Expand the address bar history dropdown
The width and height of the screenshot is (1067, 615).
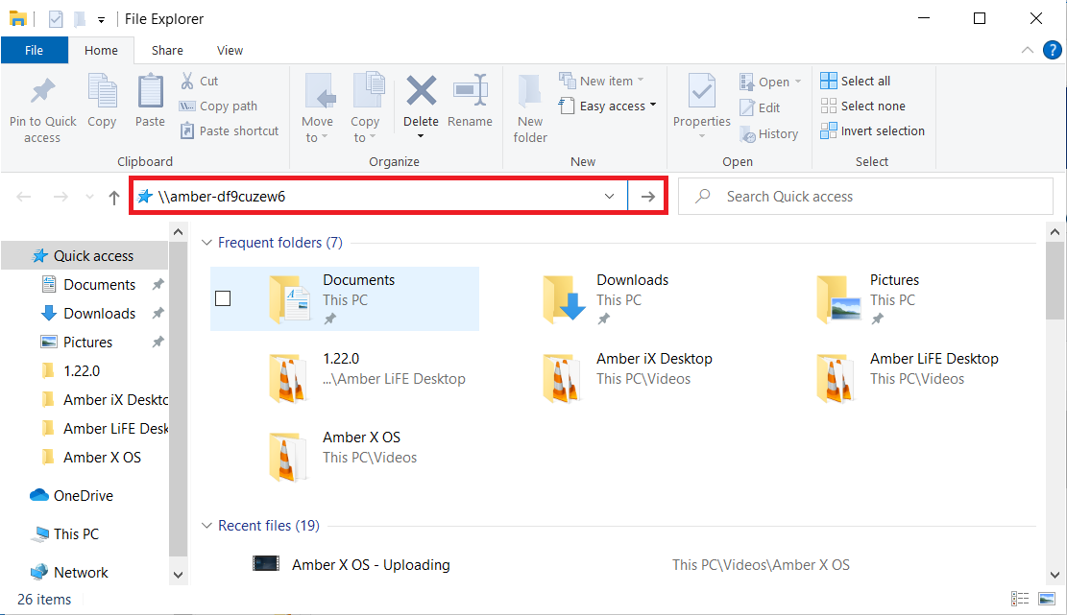point(610,197)
